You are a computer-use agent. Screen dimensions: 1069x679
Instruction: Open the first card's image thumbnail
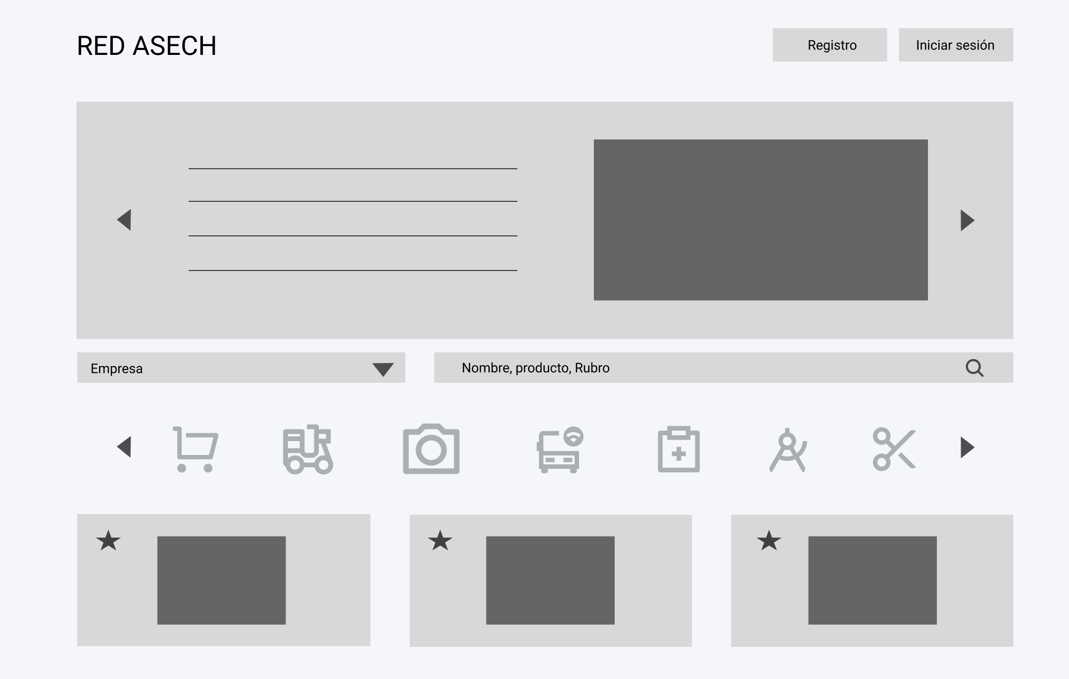point(221,580)
